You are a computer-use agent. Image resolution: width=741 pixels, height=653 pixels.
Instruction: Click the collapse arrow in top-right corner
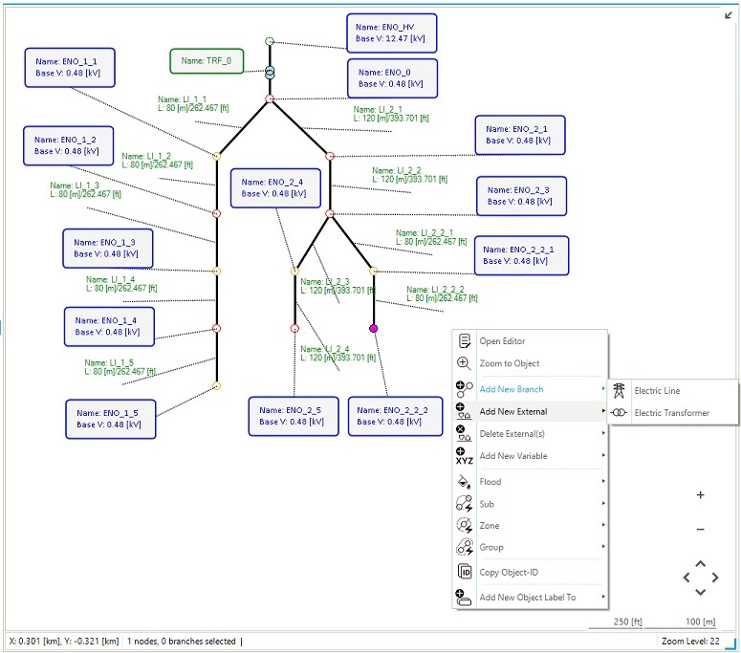click(x=728, y=15)
